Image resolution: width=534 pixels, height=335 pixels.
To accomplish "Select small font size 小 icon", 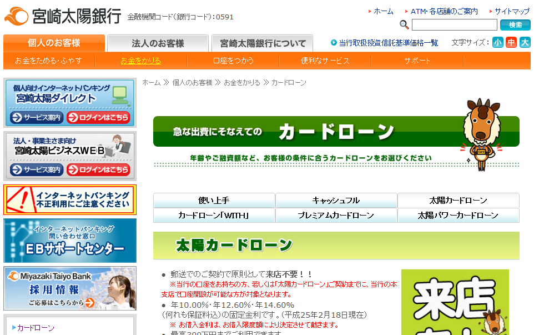I will (497, 43).
